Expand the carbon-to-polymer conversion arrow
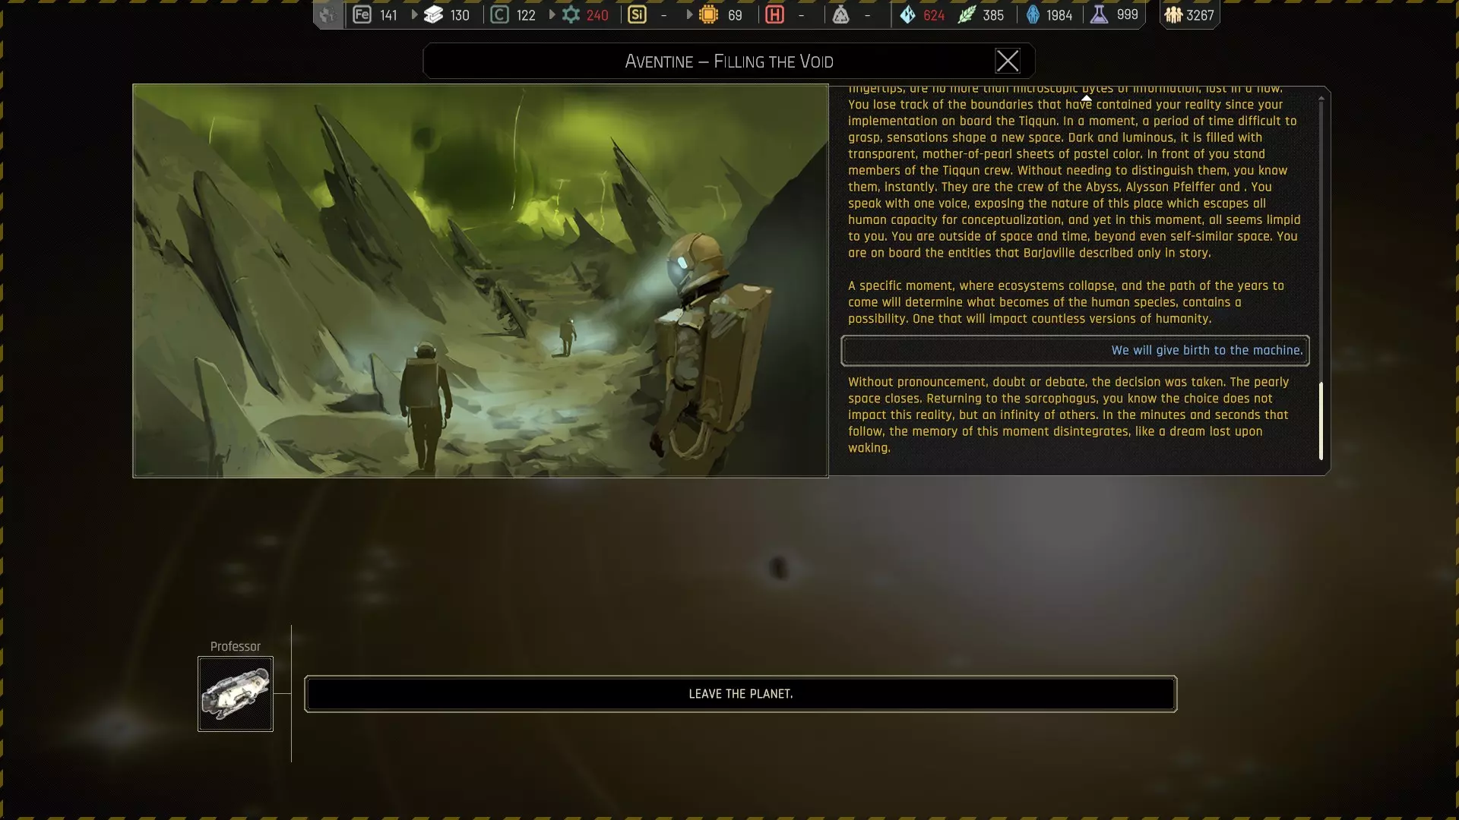This screenshot has width=1459, height=820. click(552, 14)
